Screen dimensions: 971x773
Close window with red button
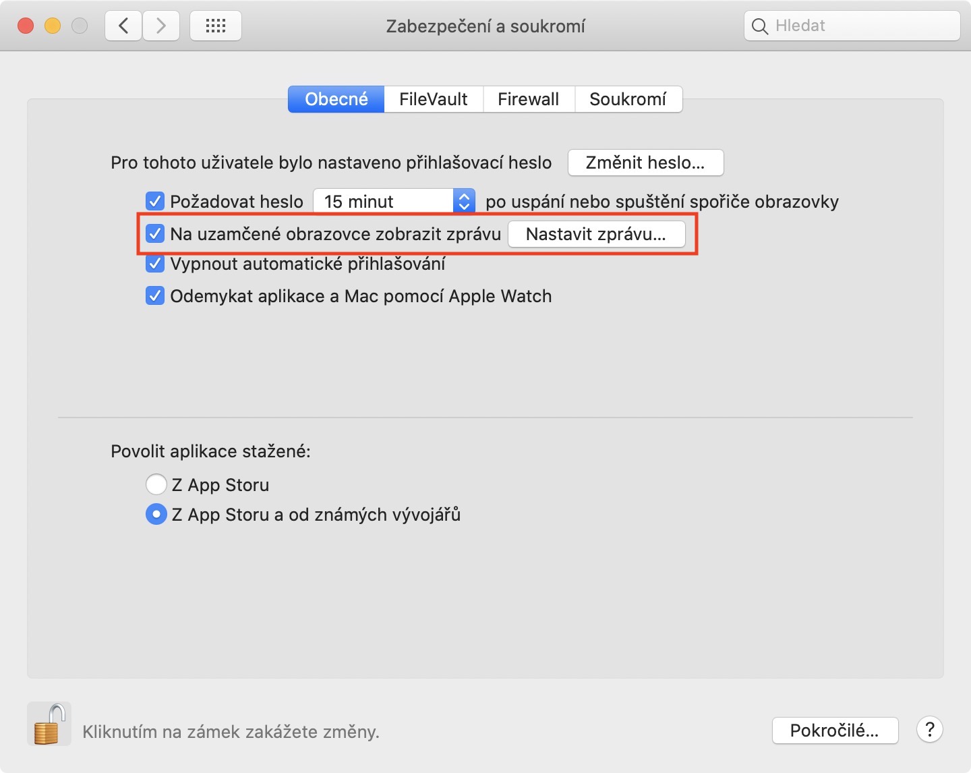(26, 26)
